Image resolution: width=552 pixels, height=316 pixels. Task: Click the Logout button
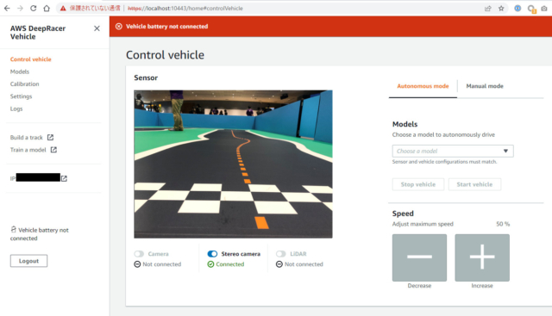(28, 261)
